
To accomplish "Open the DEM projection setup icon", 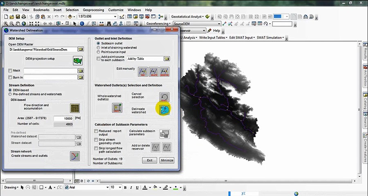I will point(78,60).
